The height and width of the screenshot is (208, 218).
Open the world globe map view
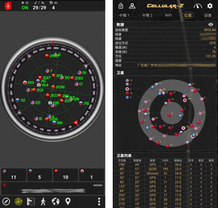tap(56, 201)
